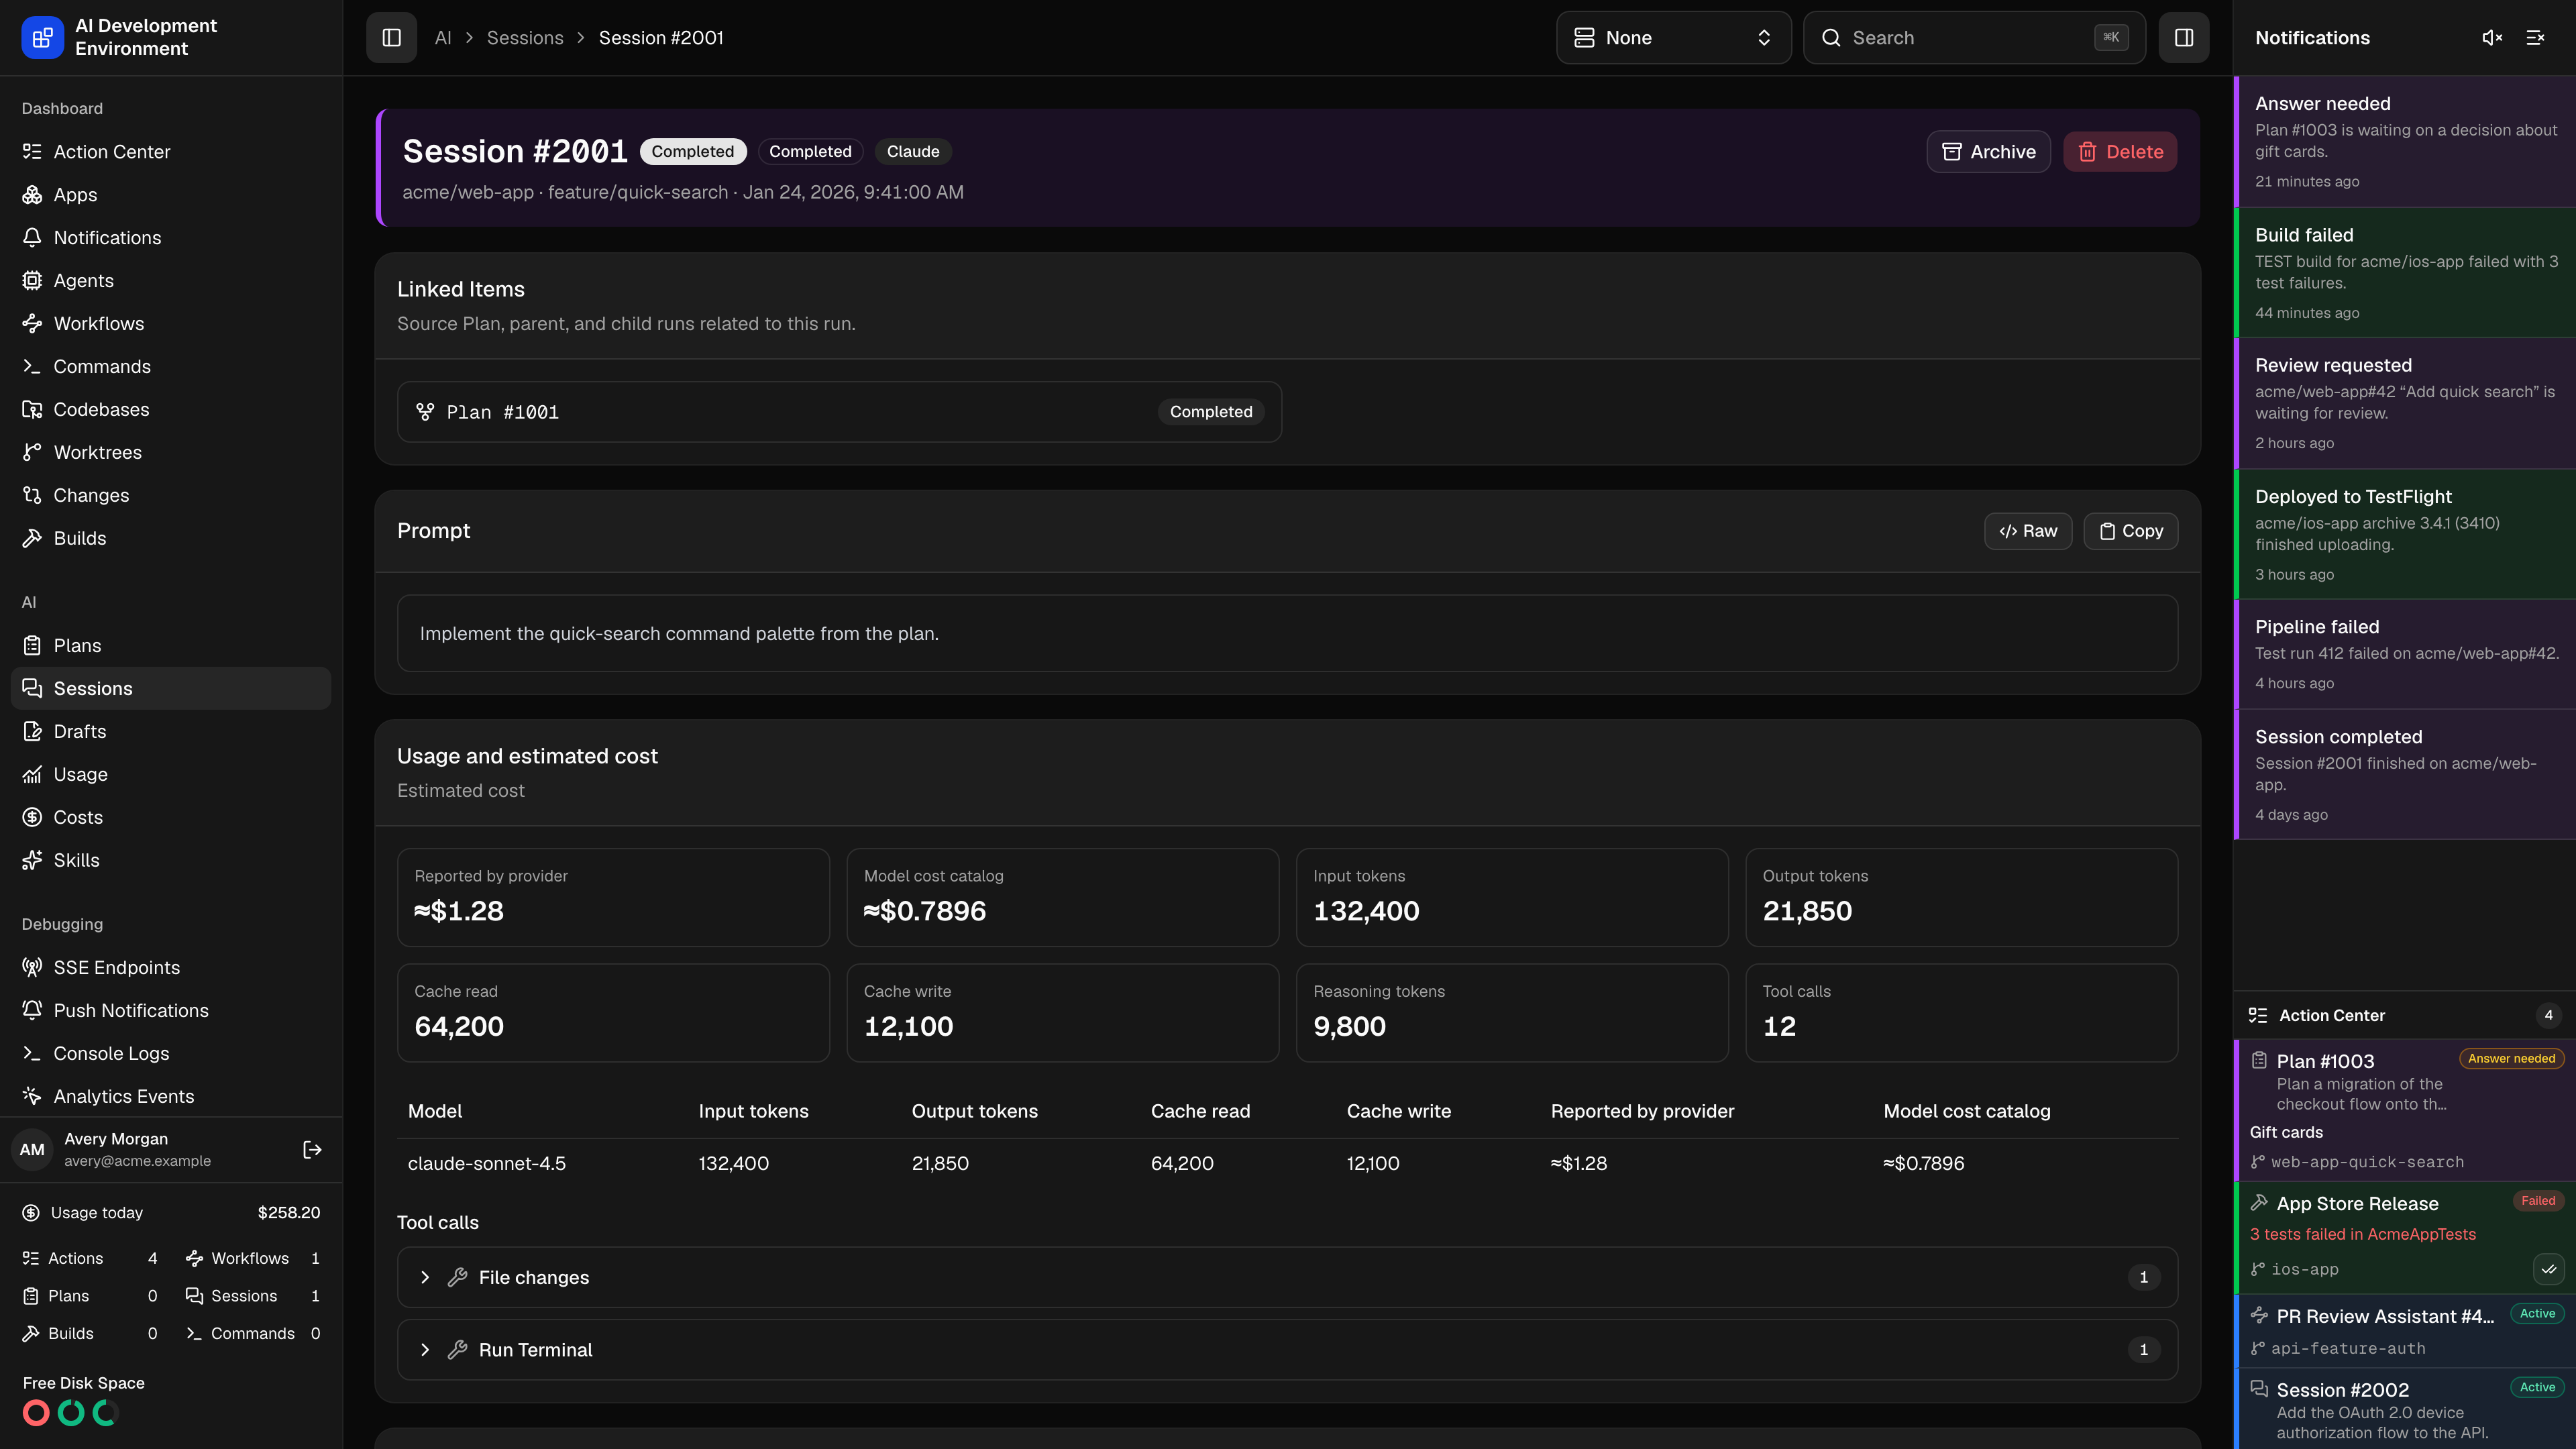Open the None selector dropdown
2576x1449 pixels.
pos(1673,38)
